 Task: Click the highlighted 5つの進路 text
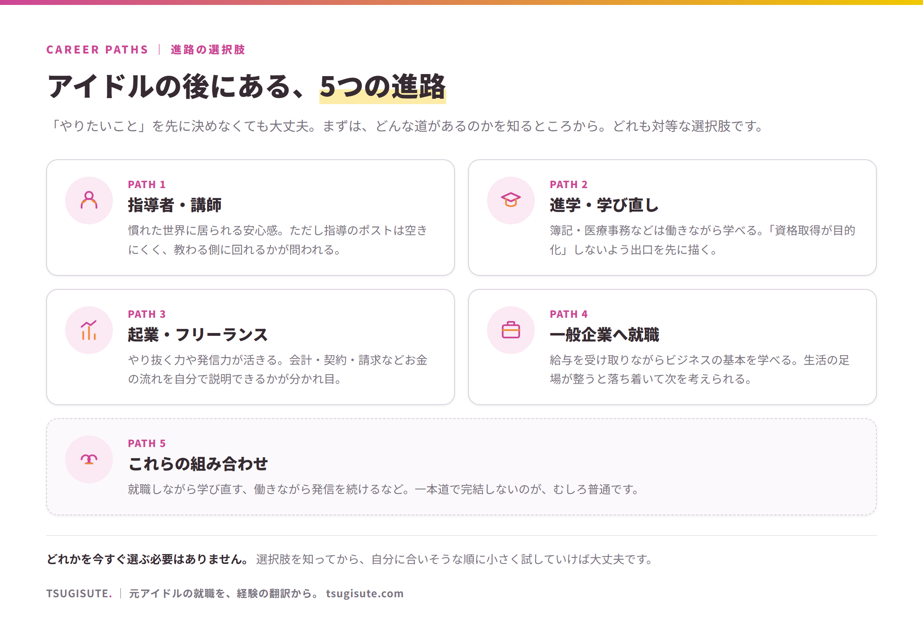tap(383, 87)
